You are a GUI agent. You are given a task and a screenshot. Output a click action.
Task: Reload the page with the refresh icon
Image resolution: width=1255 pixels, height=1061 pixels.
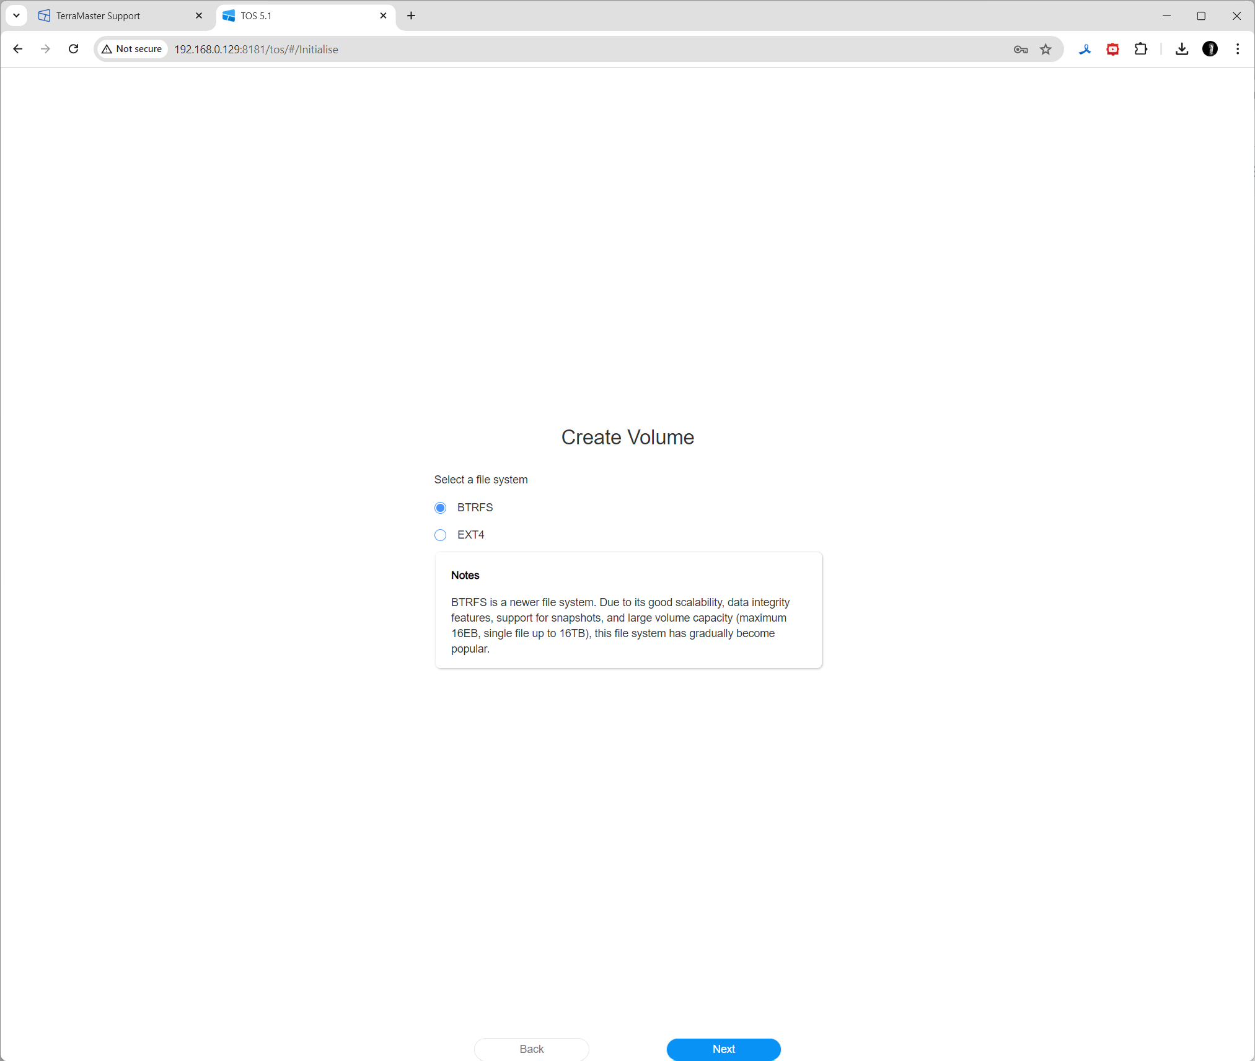pyautogui.click(x=73, y=49)
